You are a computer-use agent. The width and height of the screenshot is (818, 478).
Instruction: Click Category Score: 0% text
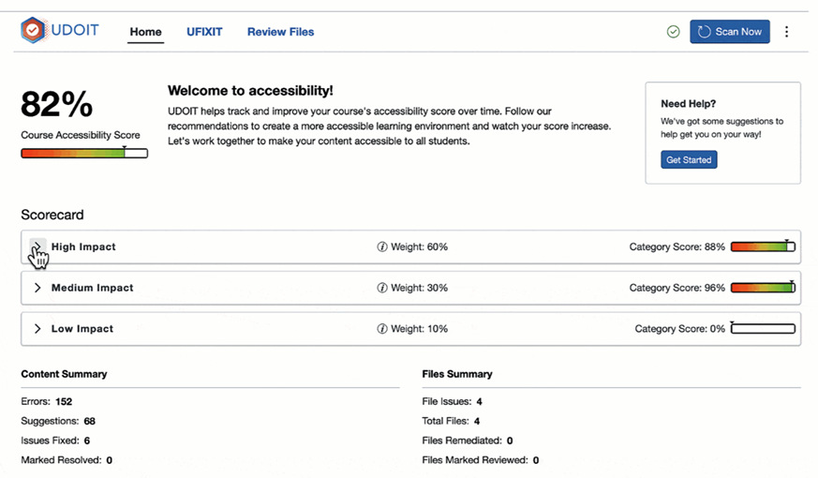click(x=679, y=329)
